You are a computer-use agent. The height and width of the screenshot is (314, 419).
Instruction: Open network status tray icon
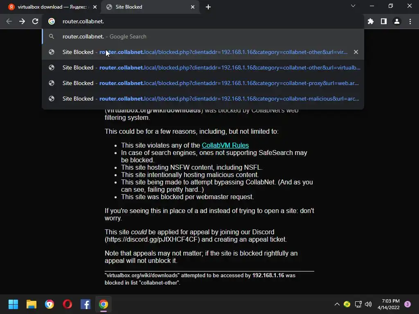358,304
